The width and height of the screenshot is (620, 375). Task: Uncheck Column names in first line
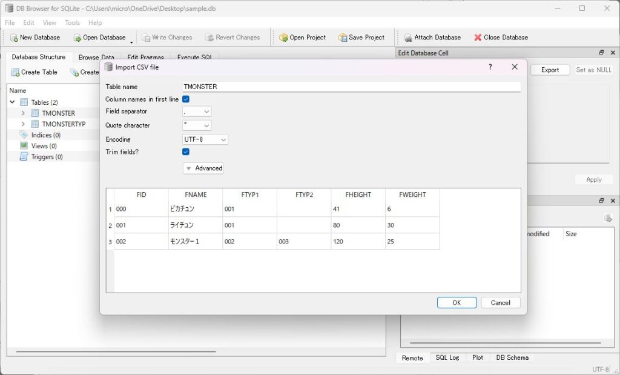tap(186, 99)
